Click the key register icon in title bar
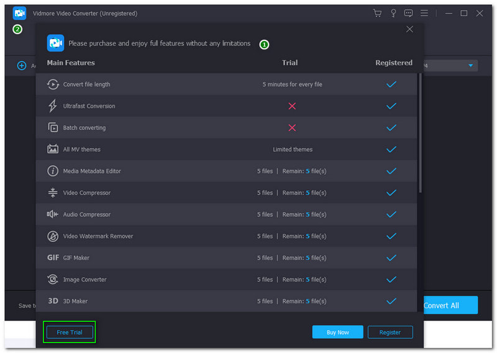The width and height of the screenshot is (497, 353). (393, 13)
